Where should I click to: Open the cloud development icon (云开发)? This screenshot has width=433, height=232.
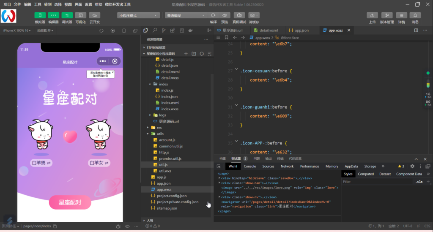[94, 15]
